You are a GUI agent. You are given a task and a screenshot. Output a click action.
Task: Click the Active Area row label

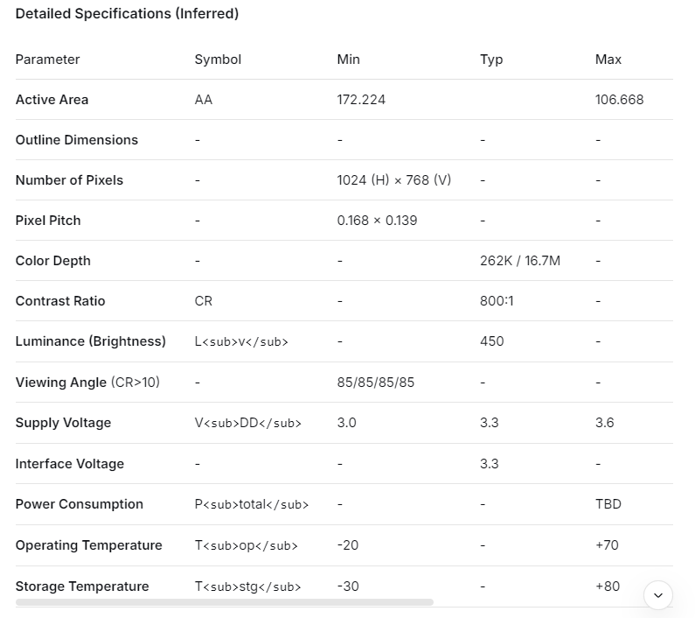tap(52, 100)
